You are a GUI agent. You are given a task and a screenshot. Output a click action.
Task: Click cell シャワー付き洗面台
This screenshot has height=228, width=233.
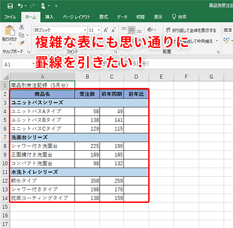coord(42,146)
